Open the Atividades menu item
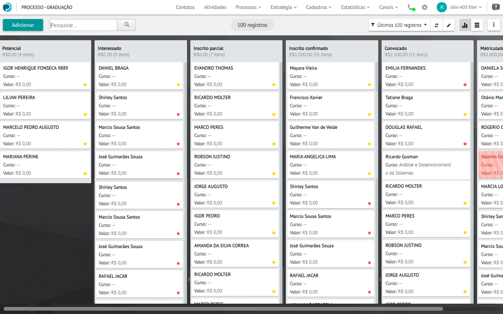Screen dimensions: 503x314 [215, 7]
